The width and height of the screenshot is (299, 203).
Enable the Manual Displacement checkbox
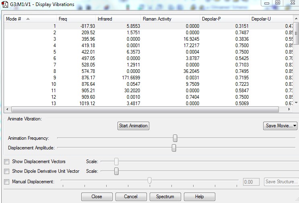pyautogui.click(x=7, y=182)
